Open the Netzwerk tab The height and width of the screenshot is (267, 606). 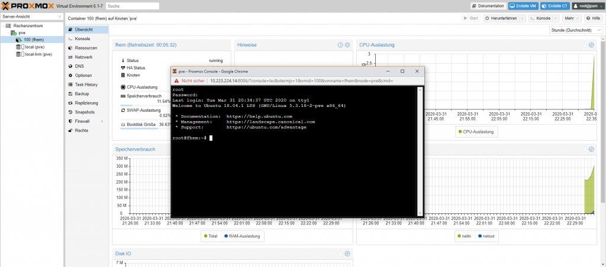point(86,57)
